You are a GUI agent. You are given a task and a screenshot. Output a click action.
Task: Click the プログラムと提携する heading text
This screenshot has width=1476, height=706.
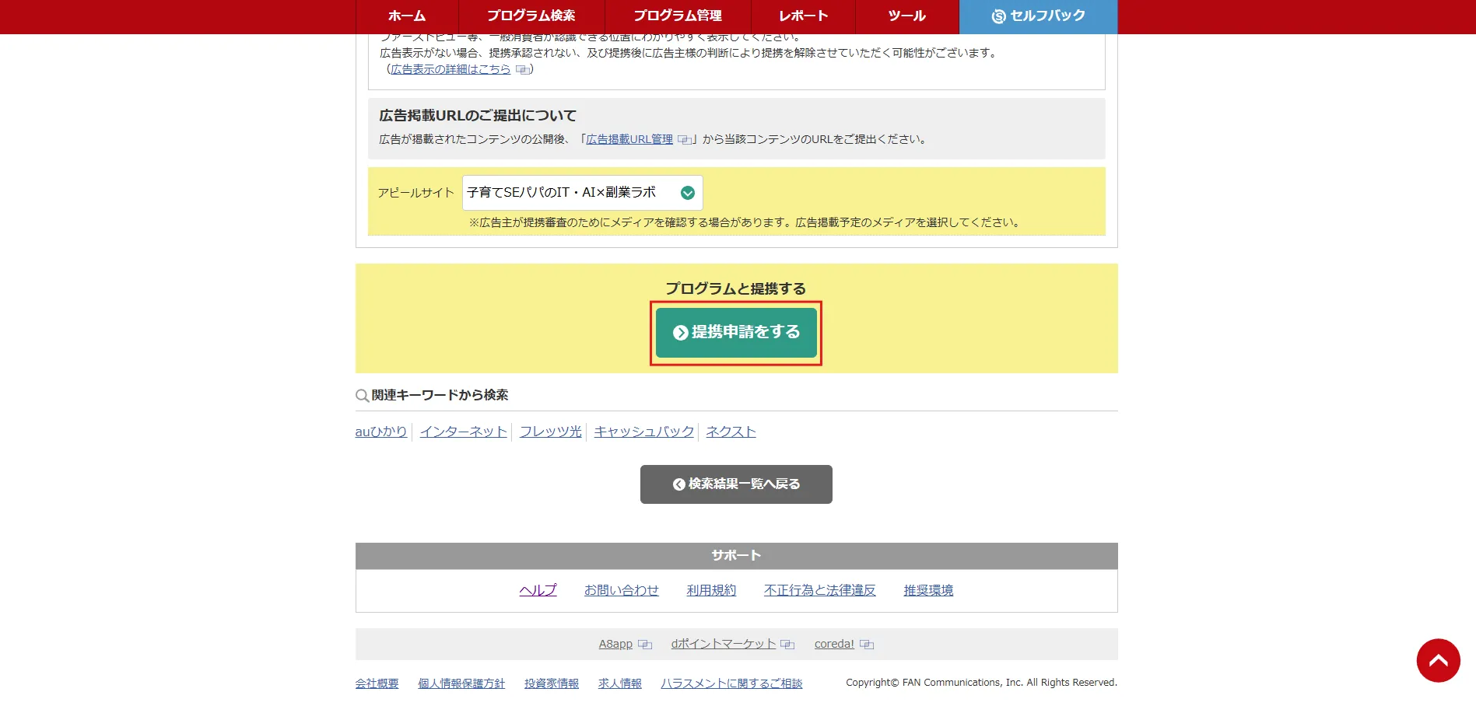coord(736,288)
